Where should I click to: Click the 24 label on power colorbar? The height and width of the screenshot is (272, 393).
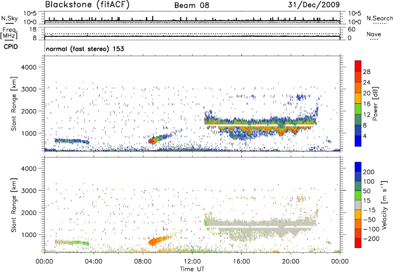(366, 82)
